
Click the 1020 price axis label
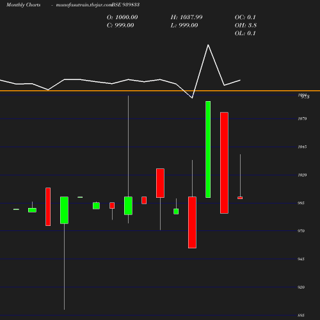tap(302, 175)
